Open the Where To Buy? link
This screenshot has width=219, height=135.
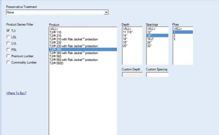point(16,93)
